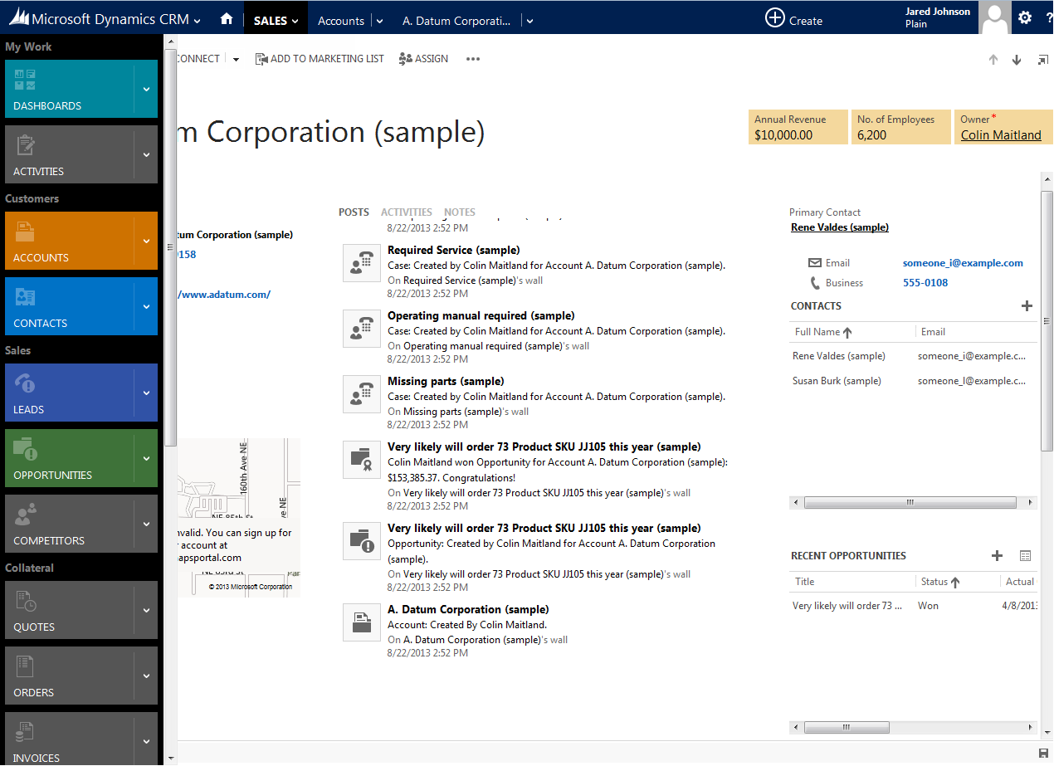Viewport: 1054px width, 766px height.
Task: Open the Connect dropdown arrow
Action: click(x=236, y=60)
